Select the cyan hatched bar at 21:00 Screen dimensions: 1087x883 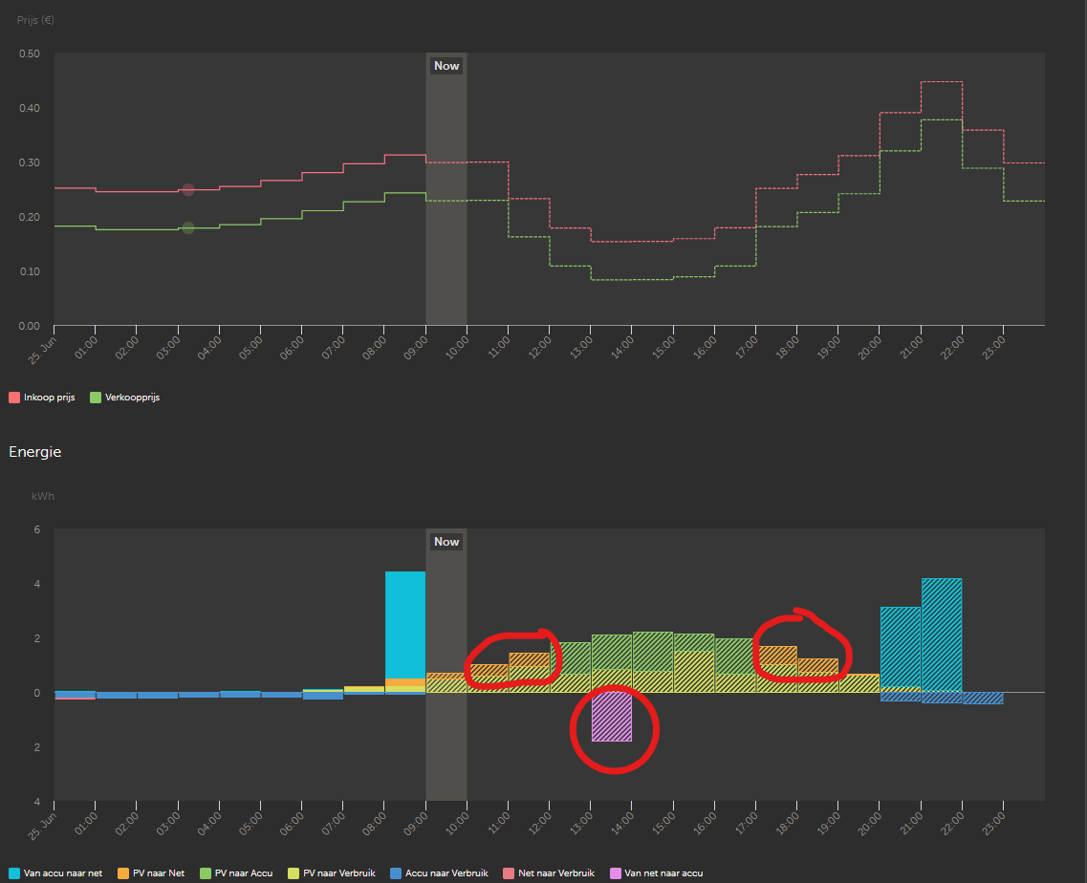coord(942,635)
